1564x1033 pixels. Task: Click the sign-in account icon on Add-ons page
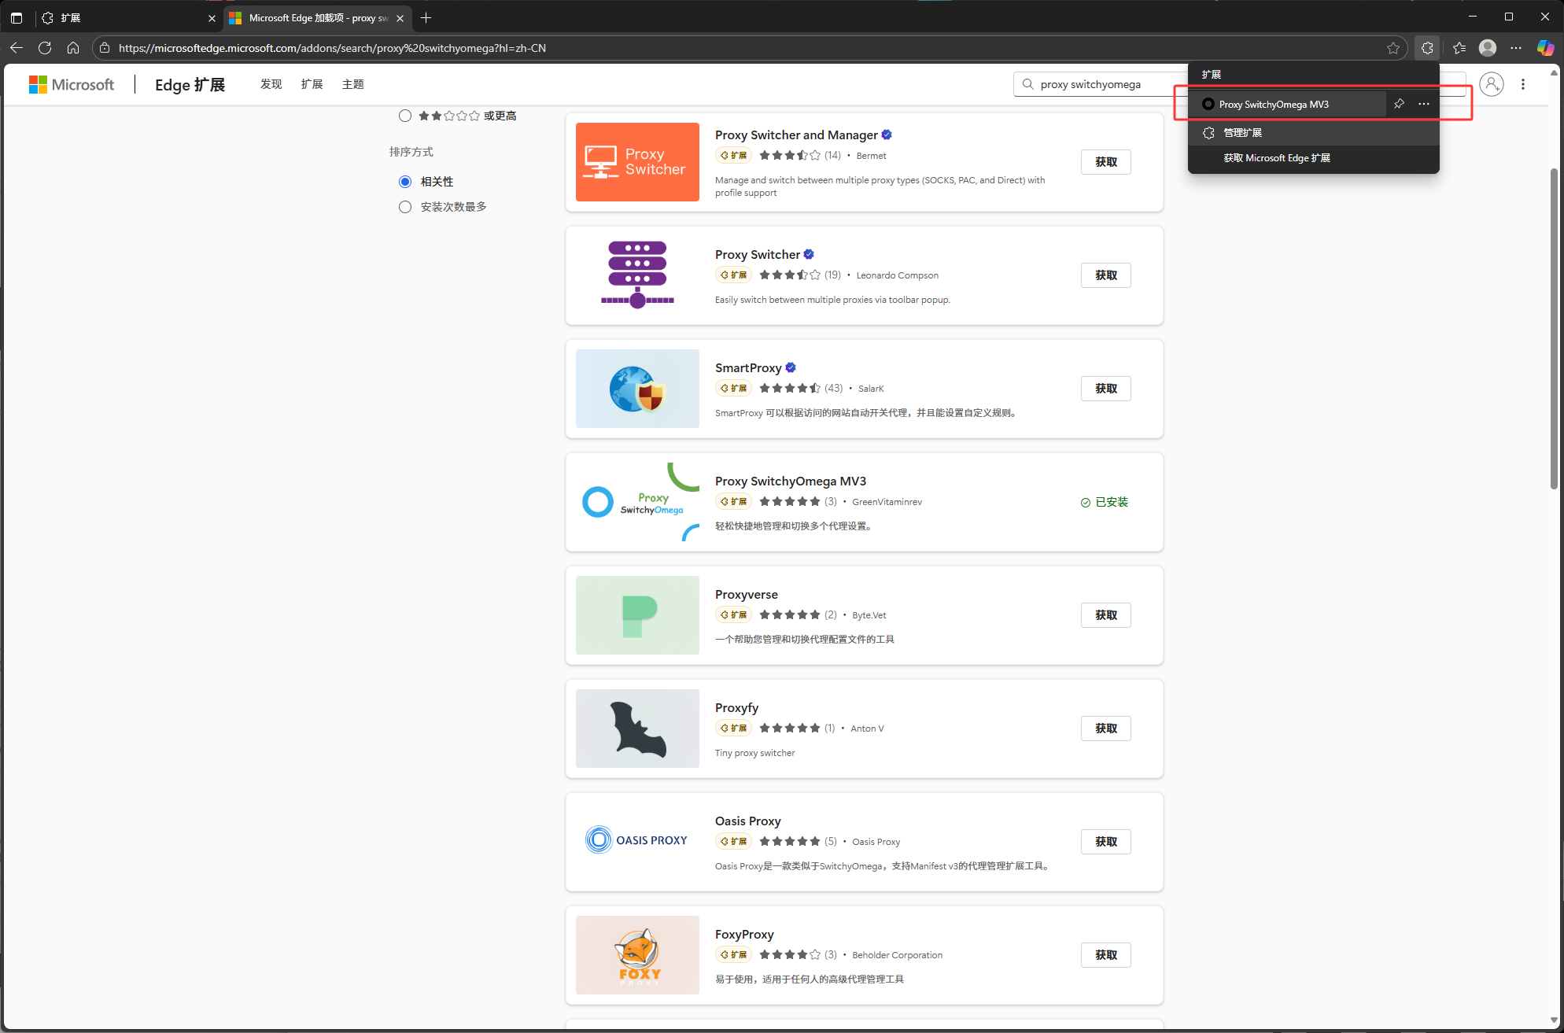[1491, 84]
